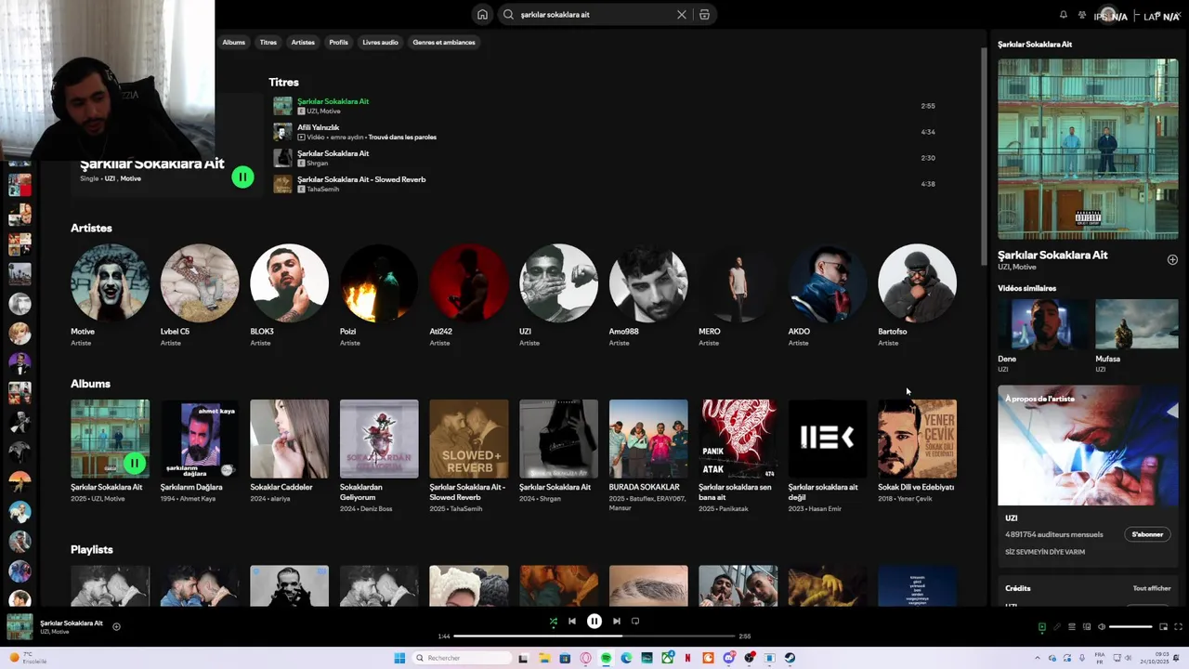Select the Profils filter tab
The image size is (1189, 669).
click(x=339, y=42)
